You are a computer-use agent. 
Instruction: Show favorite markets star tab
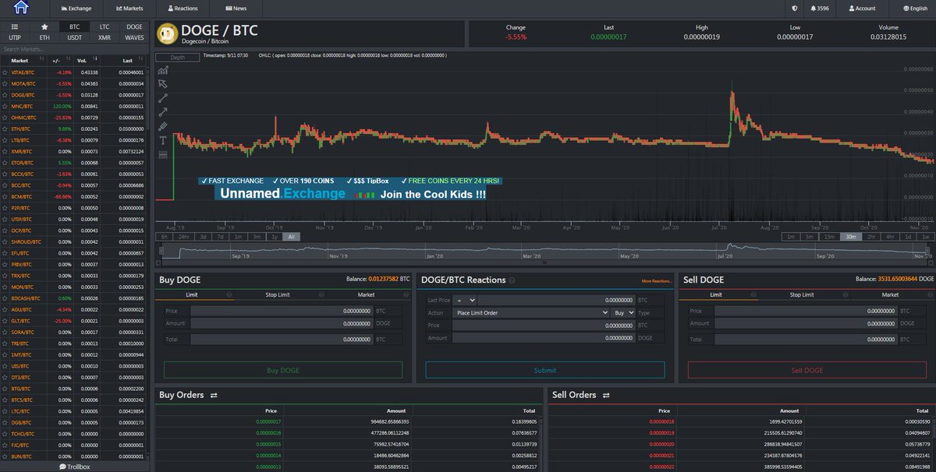pos(44,26)
